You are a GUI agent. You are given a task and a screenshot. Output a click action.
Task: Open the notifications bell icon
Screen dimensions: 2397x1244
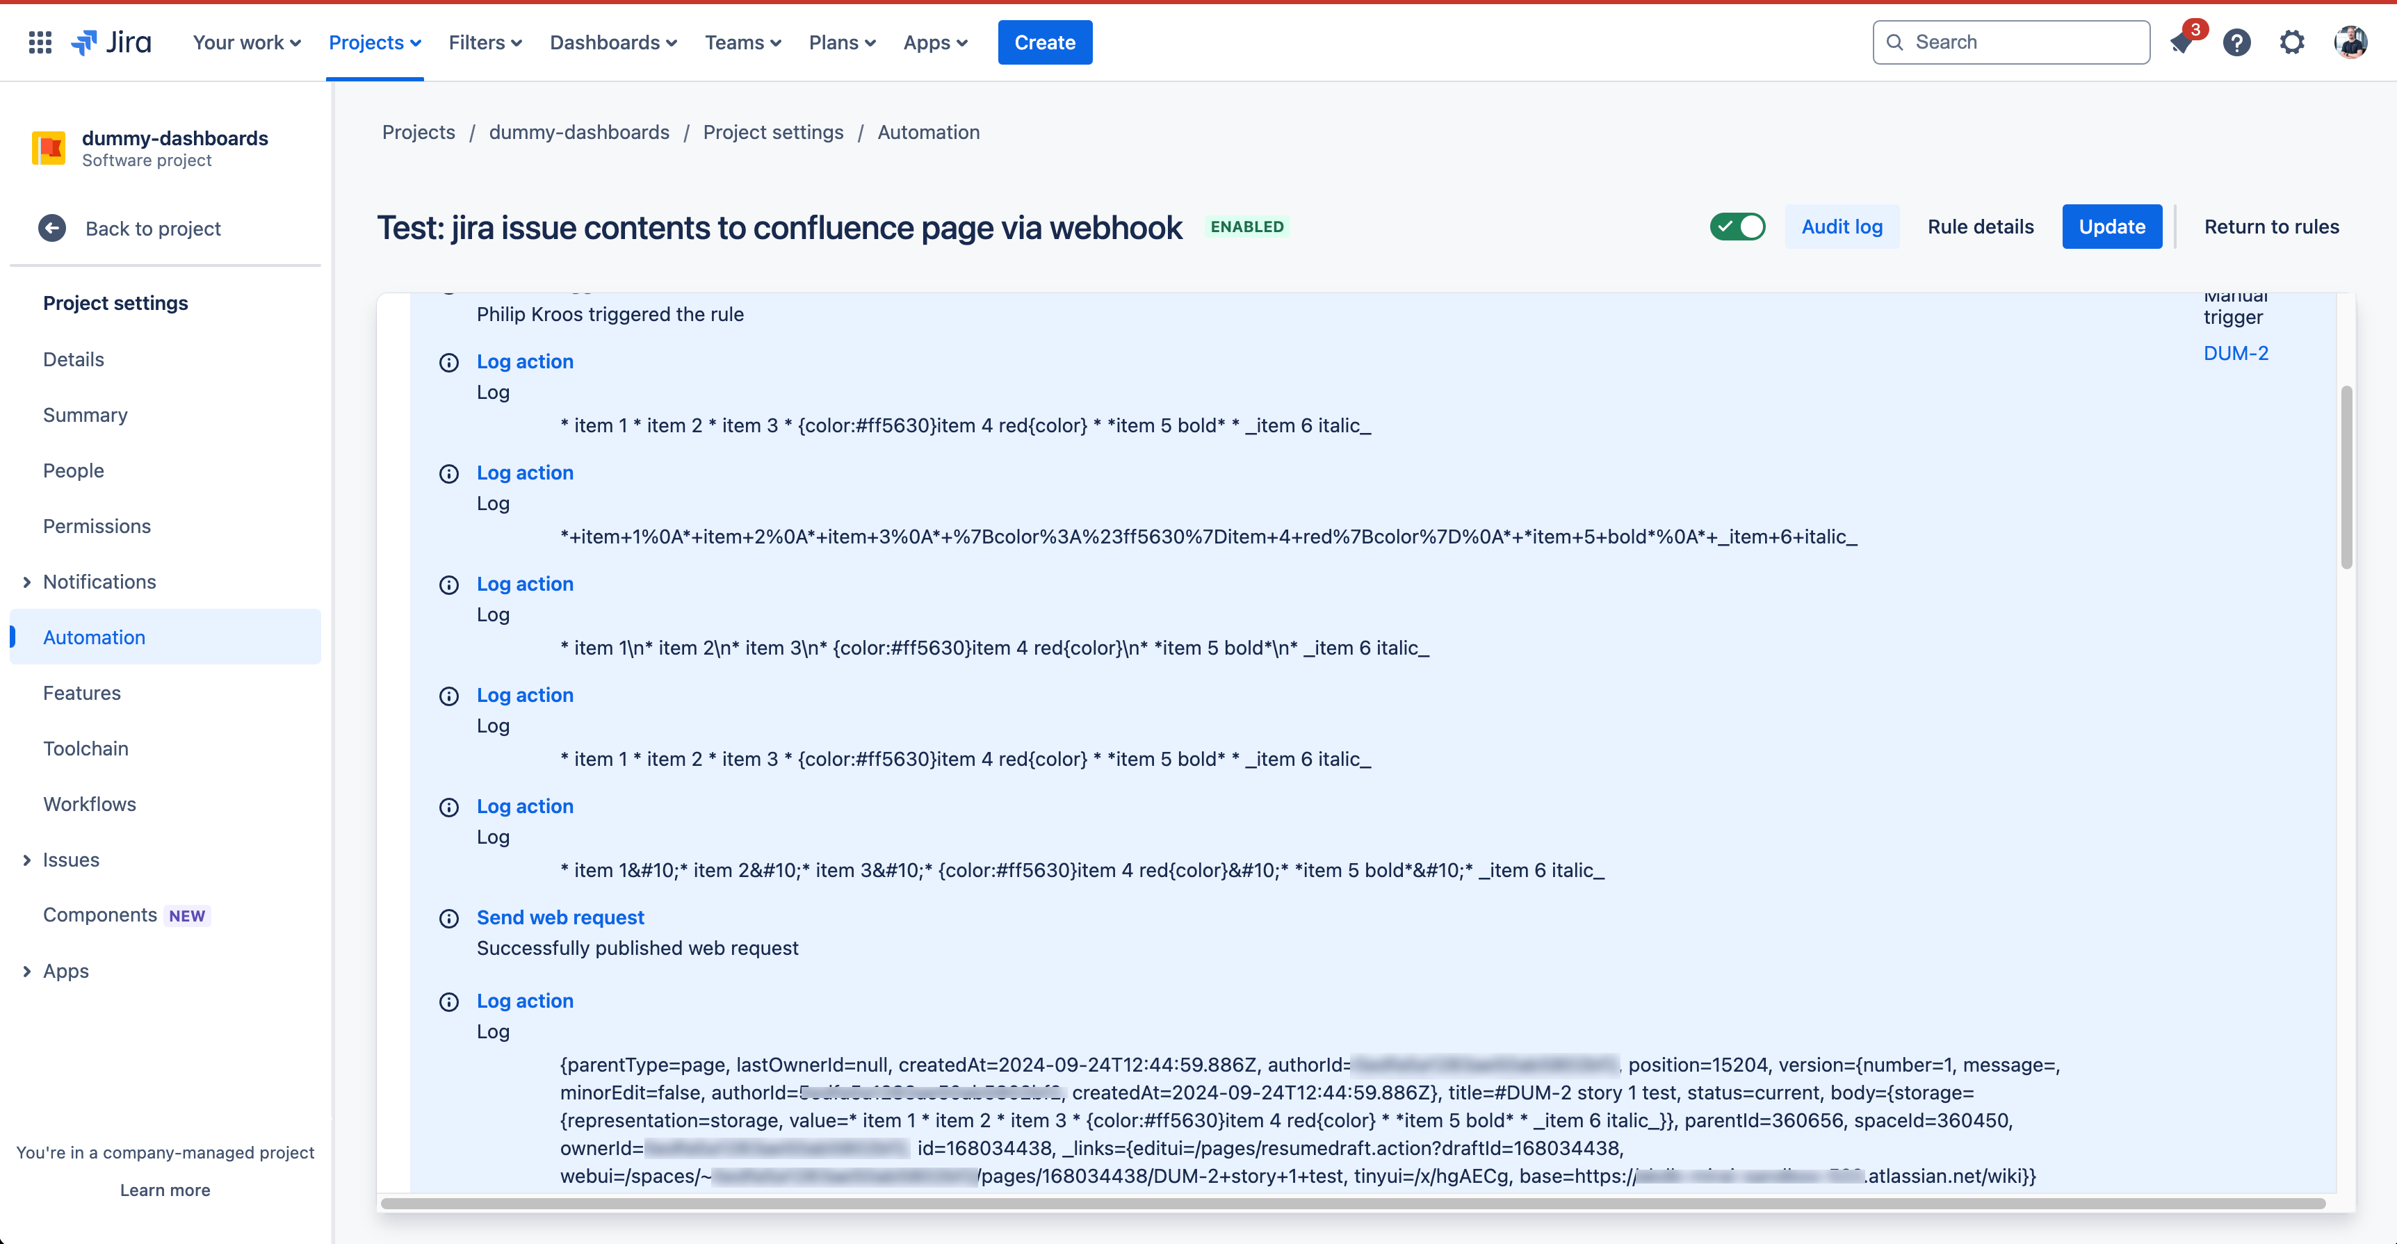(2181, 42)
